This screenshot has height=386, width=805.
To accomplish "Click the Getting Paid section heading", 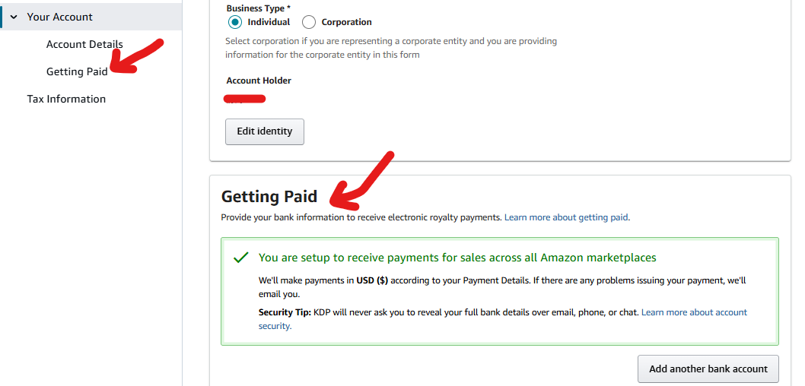I will coord(269,197).
